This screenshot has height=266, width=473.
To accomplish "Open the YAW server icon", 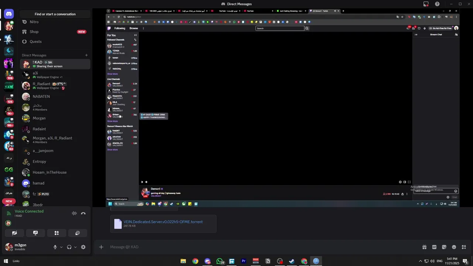I will pyautogui.click(x=9, y=86).
